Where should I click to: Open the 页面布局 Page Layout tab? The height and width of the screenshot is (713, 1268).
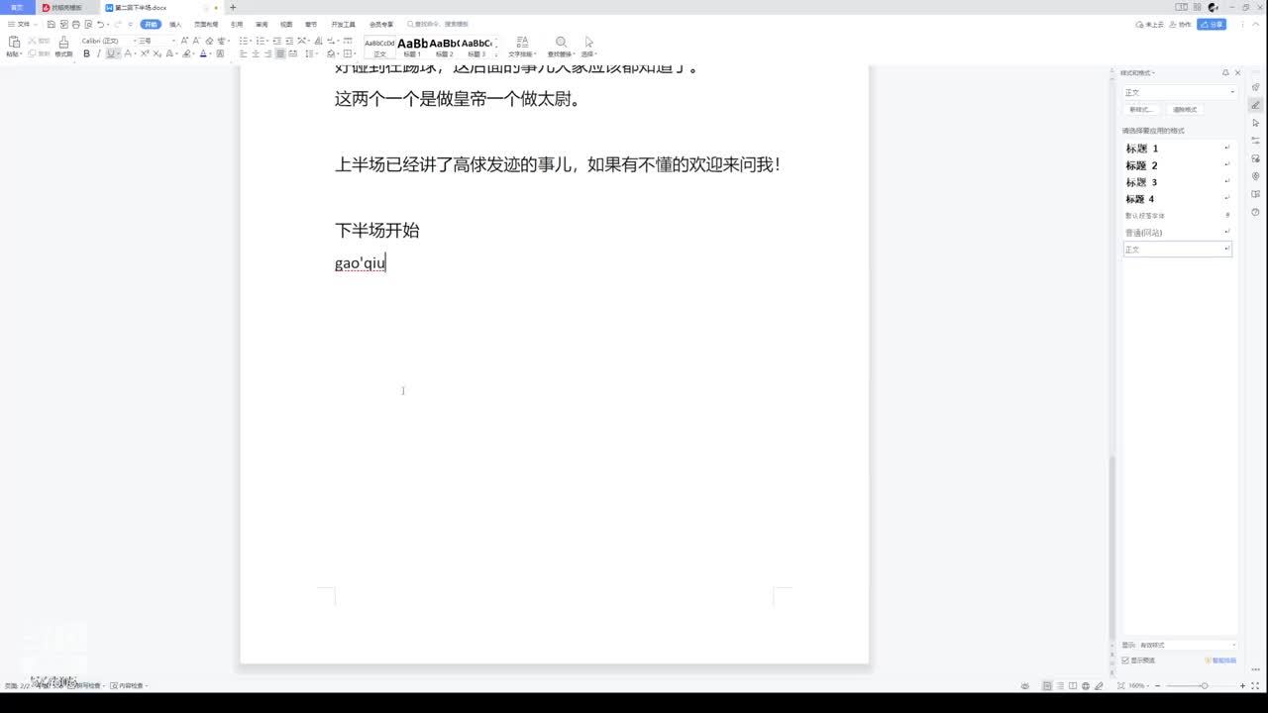click(x=206, y=24)
